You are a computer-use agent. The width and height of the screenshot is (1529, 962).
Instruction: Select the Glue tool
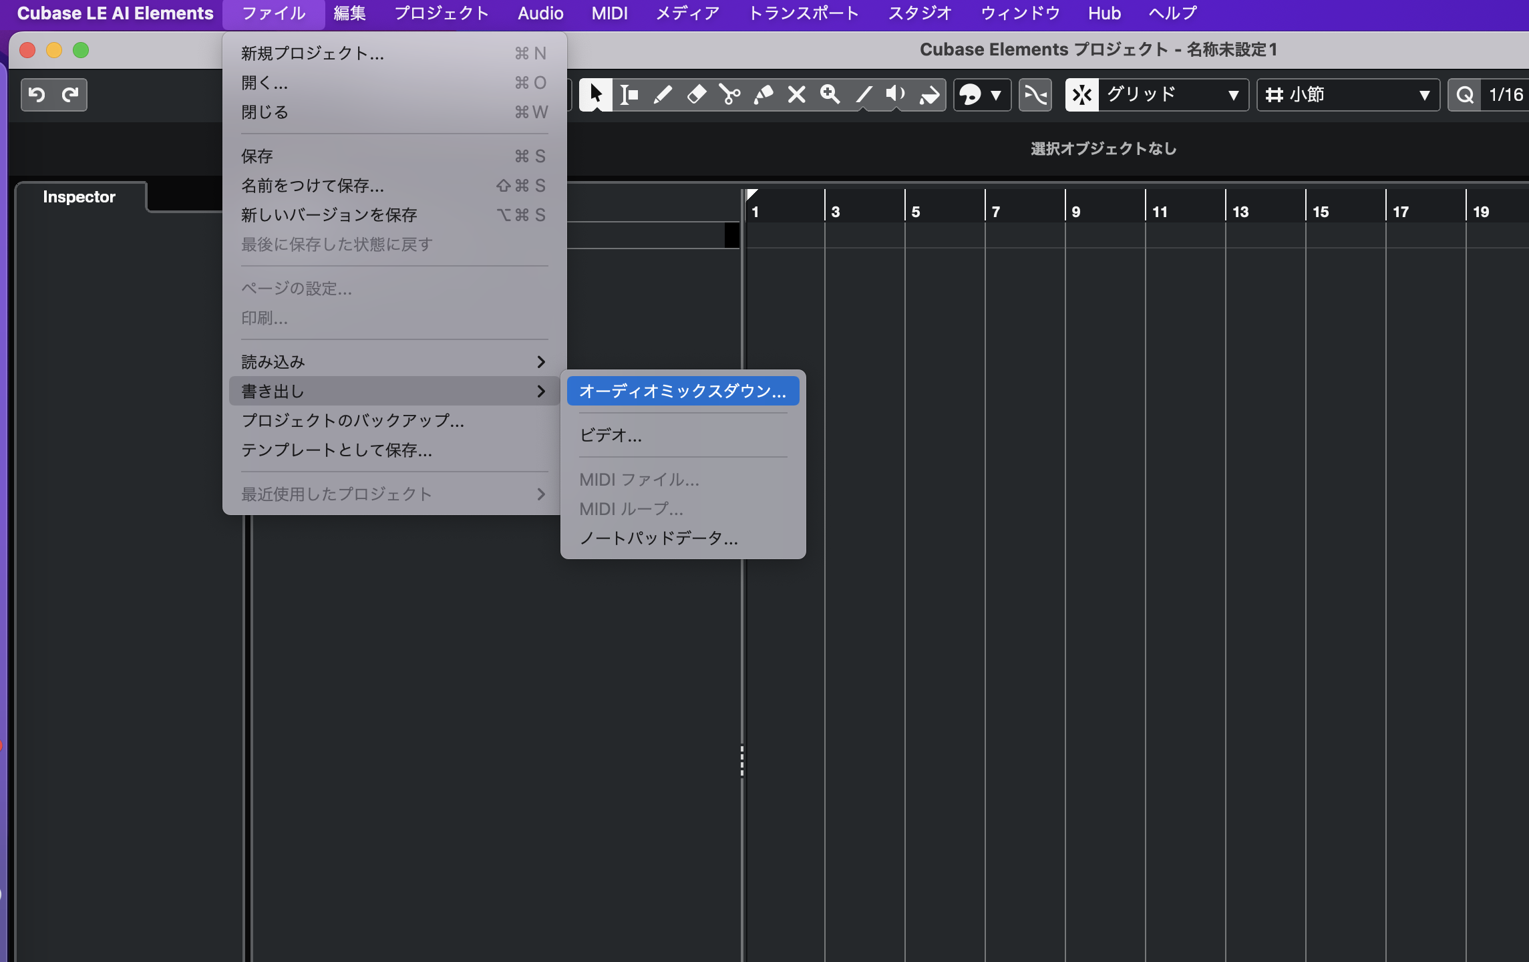(763, 95)
